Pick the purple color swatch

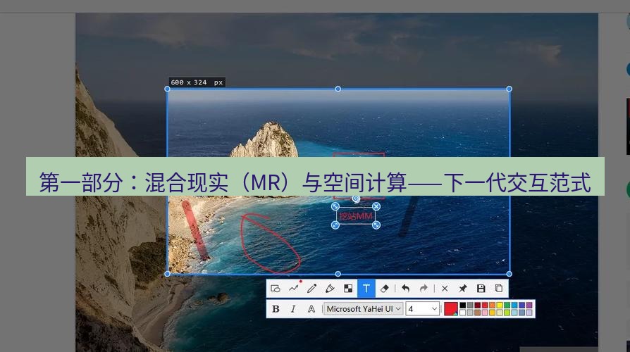529,305
